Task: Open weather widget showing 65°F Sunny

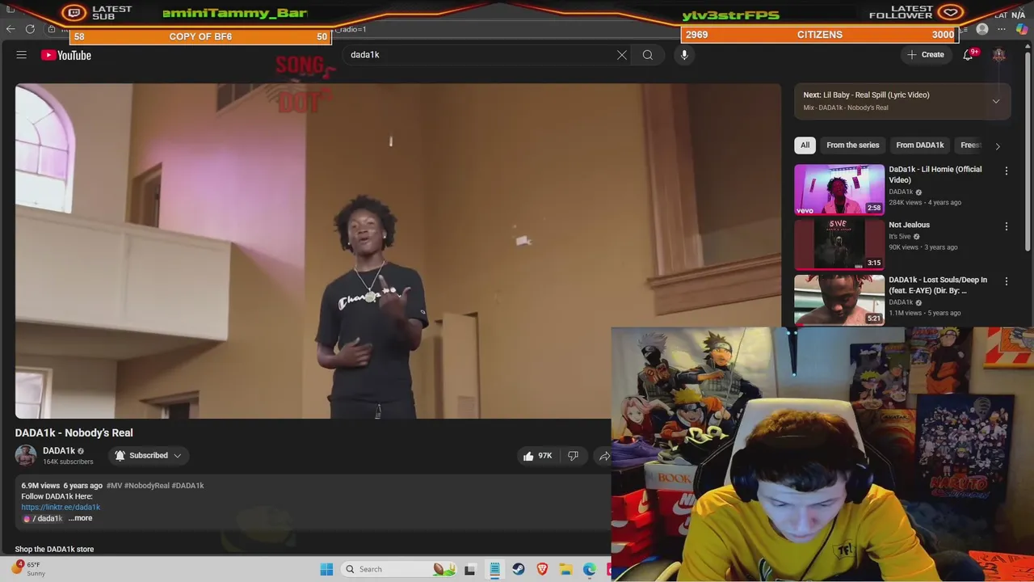Action: (28, 569)
